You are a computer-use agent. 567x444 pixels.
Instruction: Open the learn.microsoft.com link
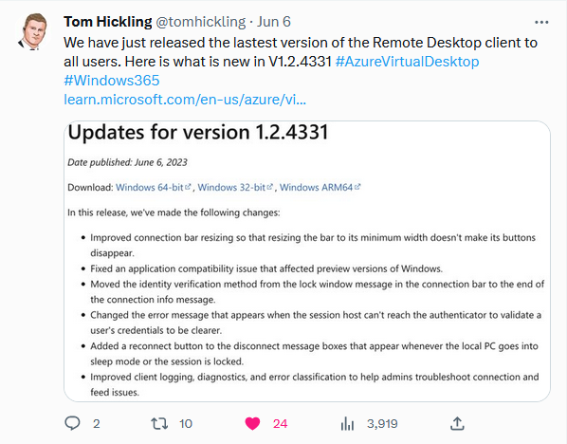pos(185,100)
